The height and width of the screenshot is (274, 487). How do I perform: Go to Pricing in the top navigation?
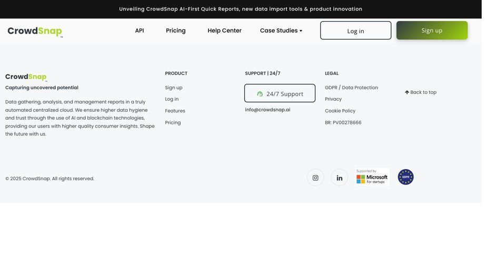point(176,31)
